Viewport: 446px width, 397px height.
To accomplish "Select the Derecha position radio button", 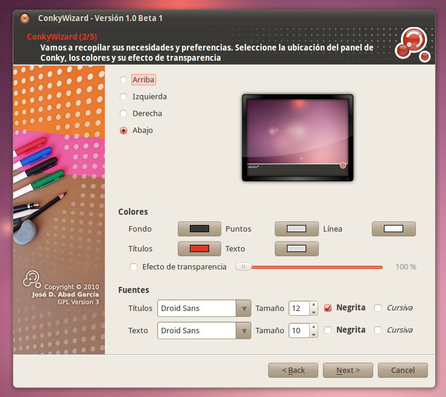I will pos(124,114).
